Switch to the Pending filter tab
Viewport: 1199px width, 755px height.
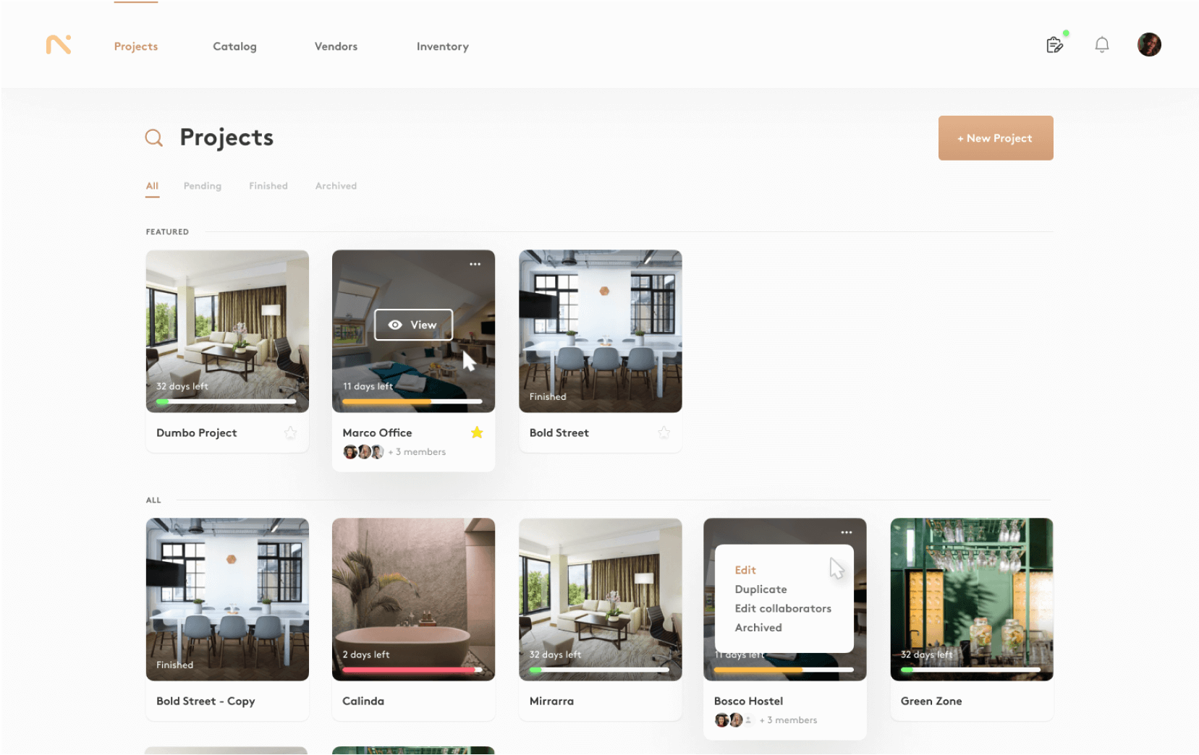[203, 186]
